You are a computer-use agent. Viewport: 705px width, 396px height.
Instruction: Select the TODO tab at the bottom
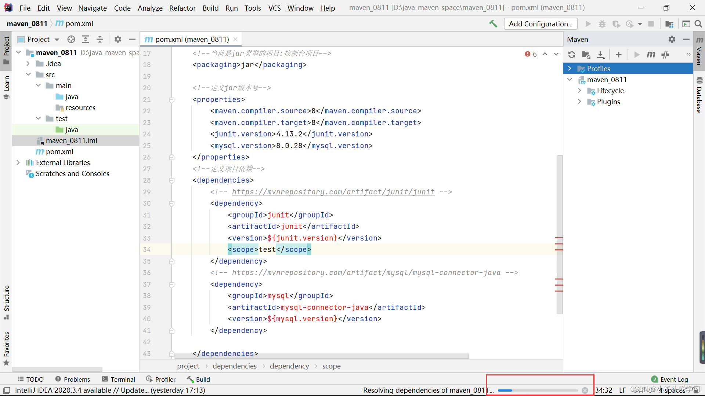tap(30, 379)
